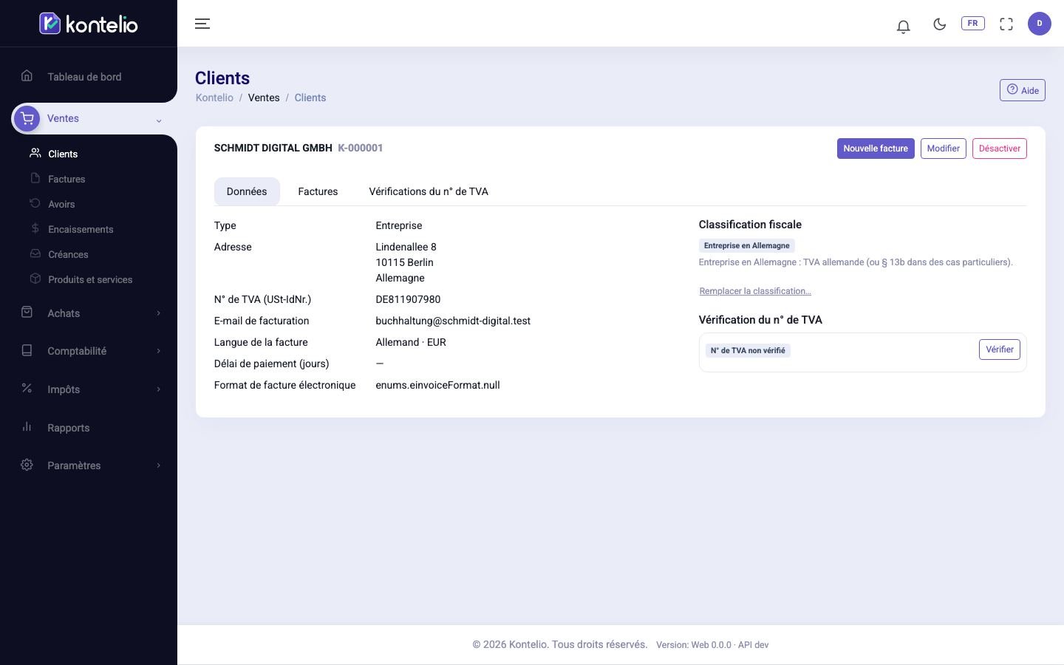Click the Tableau de bord home icon
Screen dimensions: 1064x665
[x=27, y=75]
